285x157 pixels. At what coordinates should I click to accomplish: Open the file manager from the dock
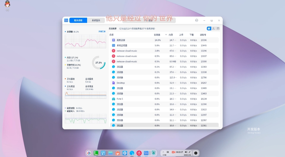pos(111,153)
